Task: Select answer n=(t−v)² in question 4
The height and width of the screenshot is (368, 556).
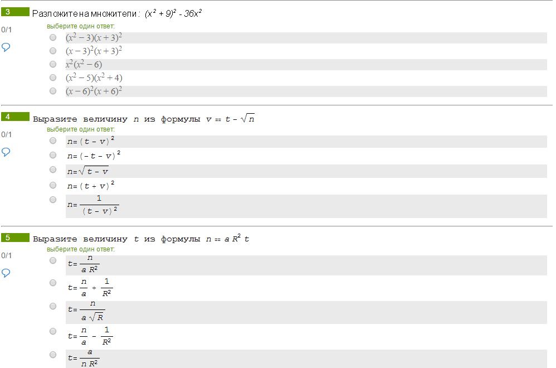Action: 53,141
